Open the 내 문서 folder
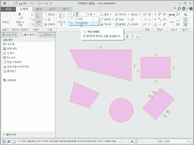 pyautogui.click(x=9, y=53)
